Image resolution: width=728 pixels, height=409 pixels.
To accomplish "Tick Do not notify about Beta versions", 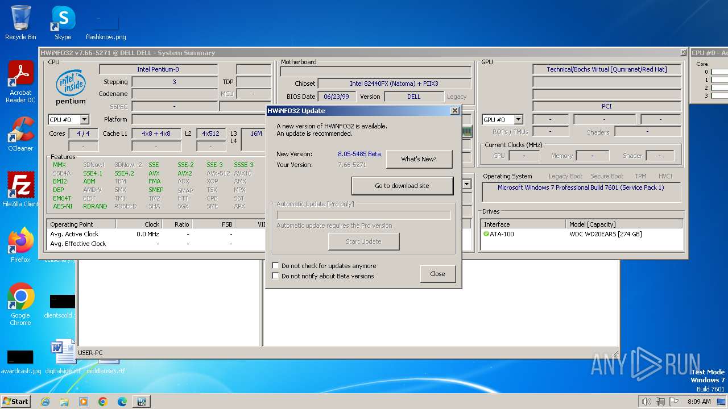I will [x=276, y=276].
